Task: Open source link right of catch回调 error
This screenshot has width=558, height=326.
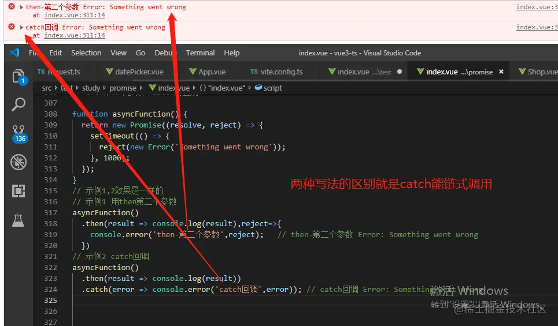Action: pos(537,27)
